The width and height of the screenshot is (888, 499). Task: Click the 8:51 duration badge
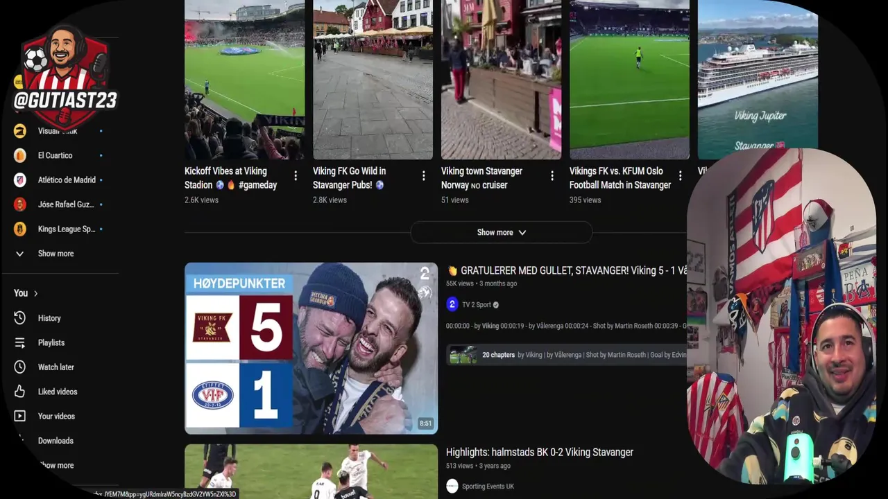[x=425, y=423]
